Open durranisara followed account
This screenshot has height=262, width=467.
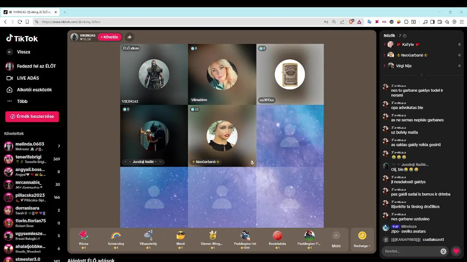[32, 210]
